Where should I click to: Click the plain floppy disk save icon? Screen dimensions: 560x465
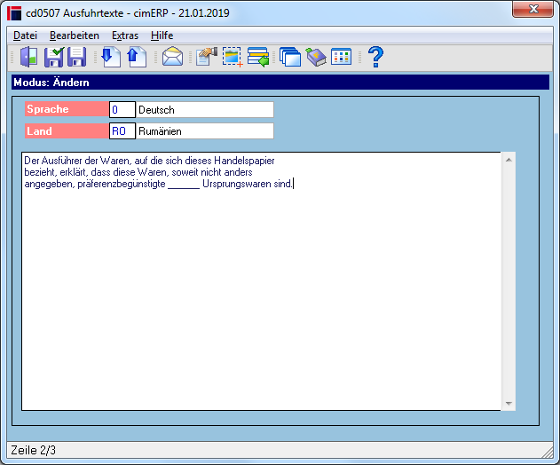tap(77, 57)
